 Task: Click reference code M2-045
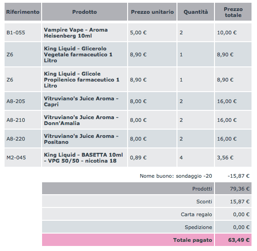pos(16,158)
